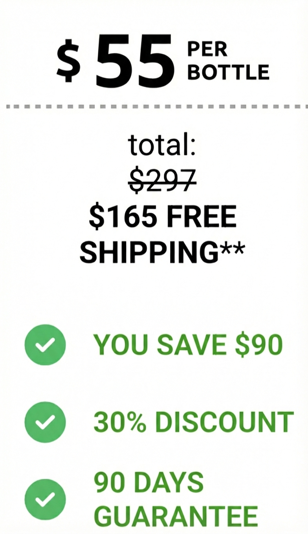This screenshot has height=534, width=308.
Task: Click the dashed divider line
Action: click(x=154, y=106)
